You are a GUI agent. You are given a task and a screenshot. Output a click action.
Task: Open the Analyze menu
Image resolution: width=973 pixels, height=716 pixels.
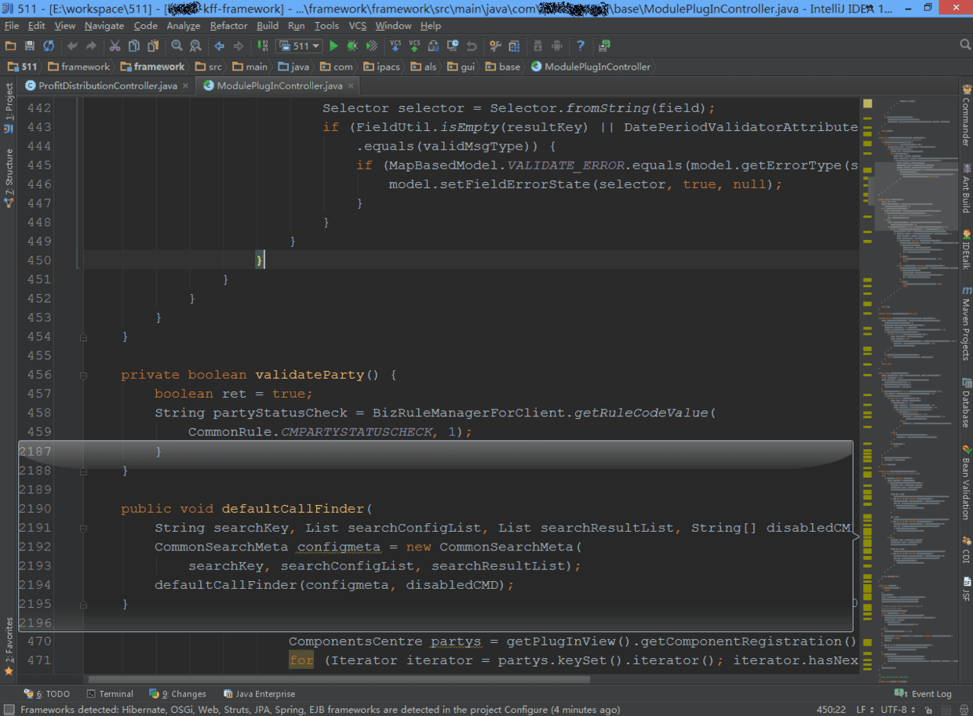click(x=183, y=26)
